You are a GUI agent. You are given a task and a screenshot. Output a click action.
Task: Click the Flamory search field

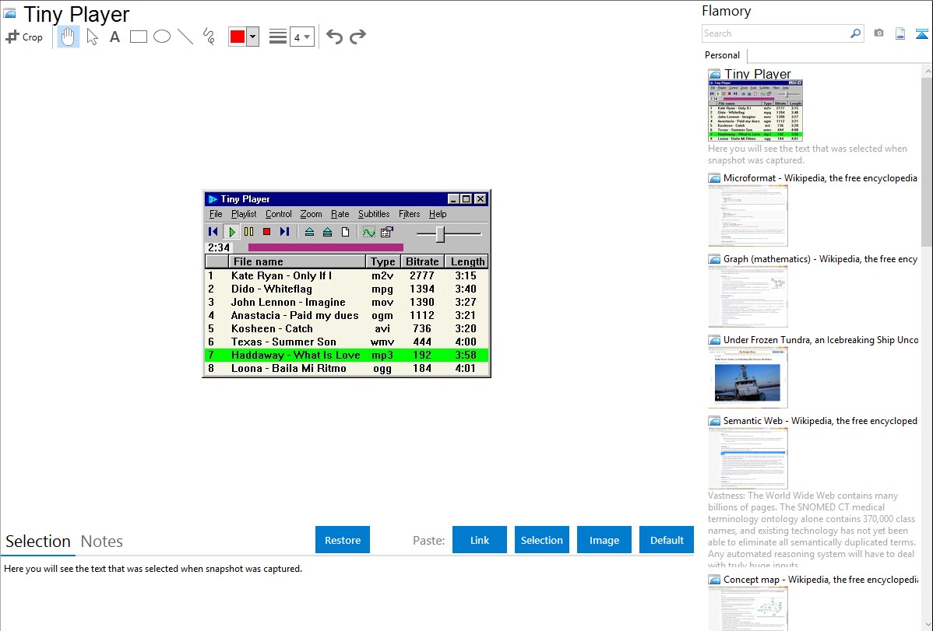click(776, 33)
